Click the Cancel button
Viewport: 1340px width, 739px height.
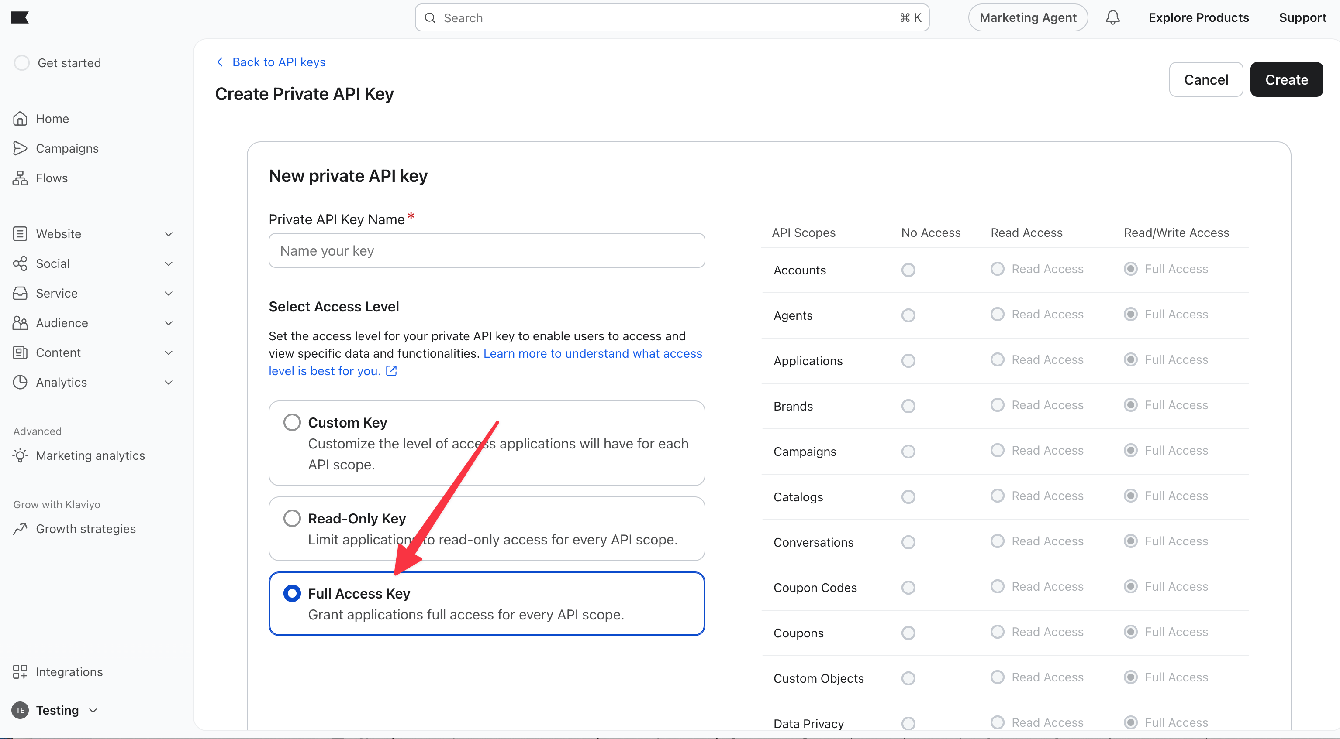[1206, 79]
